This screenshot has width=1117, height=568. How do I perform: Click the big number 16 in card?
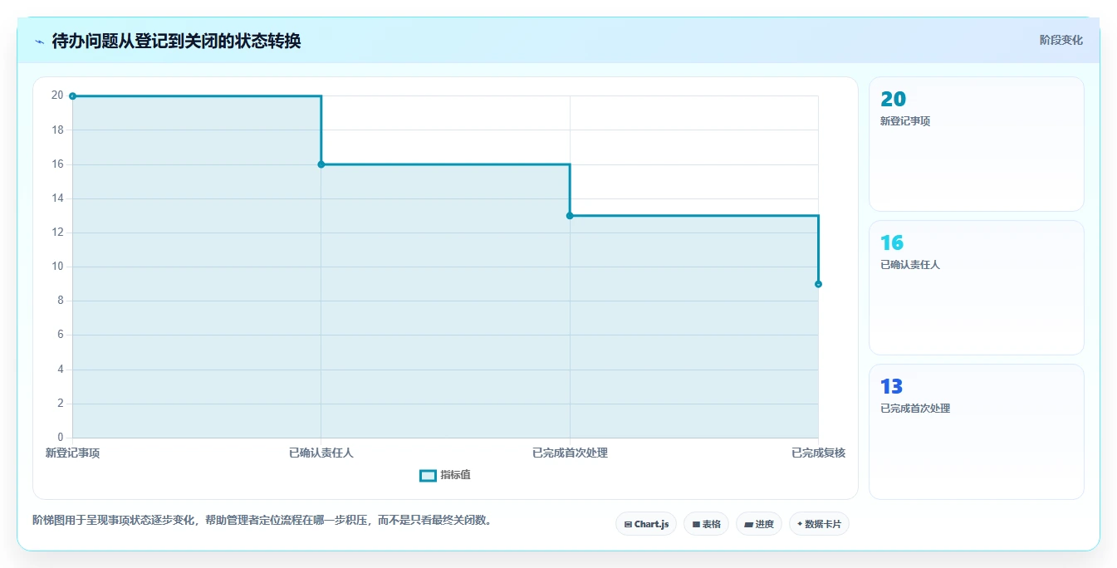pos(892,243)
